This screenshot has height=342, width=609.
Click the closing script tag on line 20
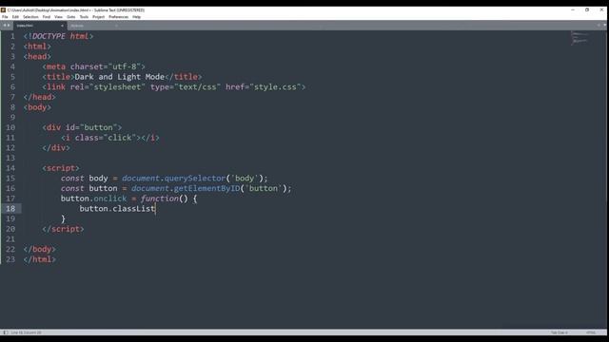(64, 229)
